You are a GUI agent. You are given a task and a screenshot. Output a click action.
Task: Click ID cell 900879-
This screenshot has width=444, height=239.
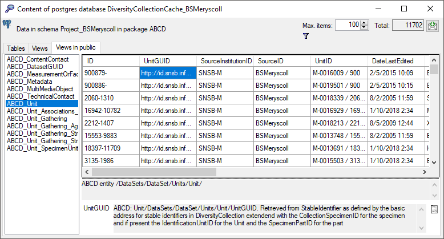point(111,73)
